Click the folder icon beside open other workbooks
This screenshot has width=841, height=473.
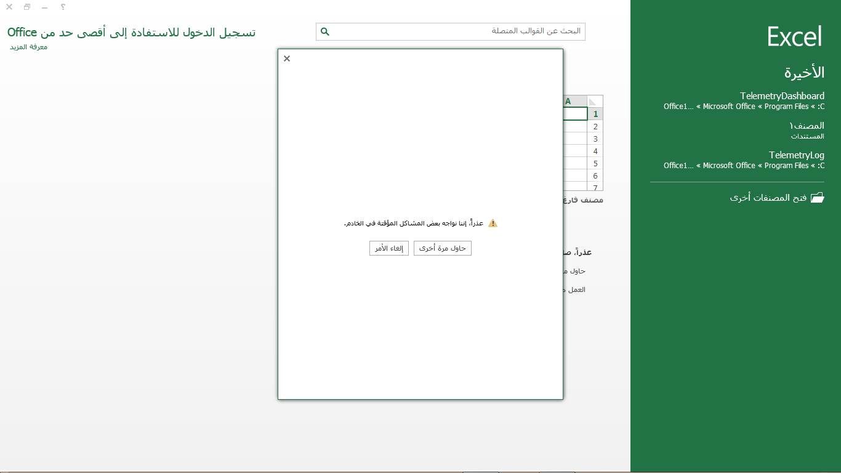pyautogui.click(x=818, y=198)
